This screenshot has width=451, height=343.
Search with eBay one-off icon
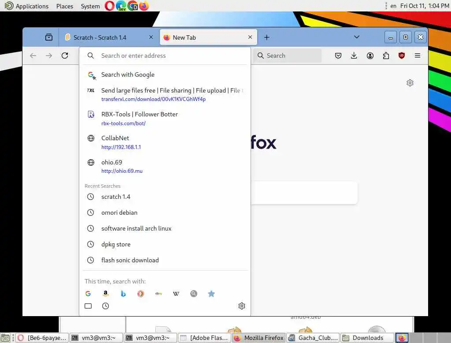pos(159,294)
